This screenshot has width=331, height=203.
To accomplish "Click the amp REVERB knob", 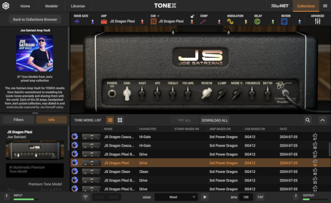I will [x=206, y=93].
